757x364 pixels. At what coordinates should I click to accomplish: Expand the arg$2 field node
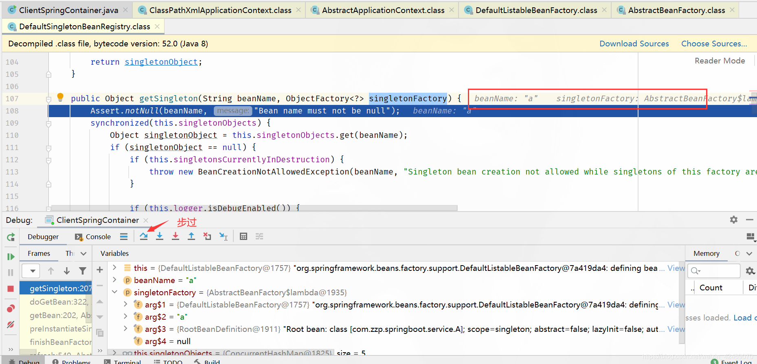[x=125, y=316]
